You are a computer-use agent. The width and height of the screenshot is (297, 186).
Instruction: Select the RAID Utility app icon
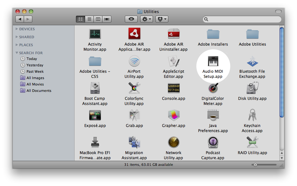click(252, 142)
